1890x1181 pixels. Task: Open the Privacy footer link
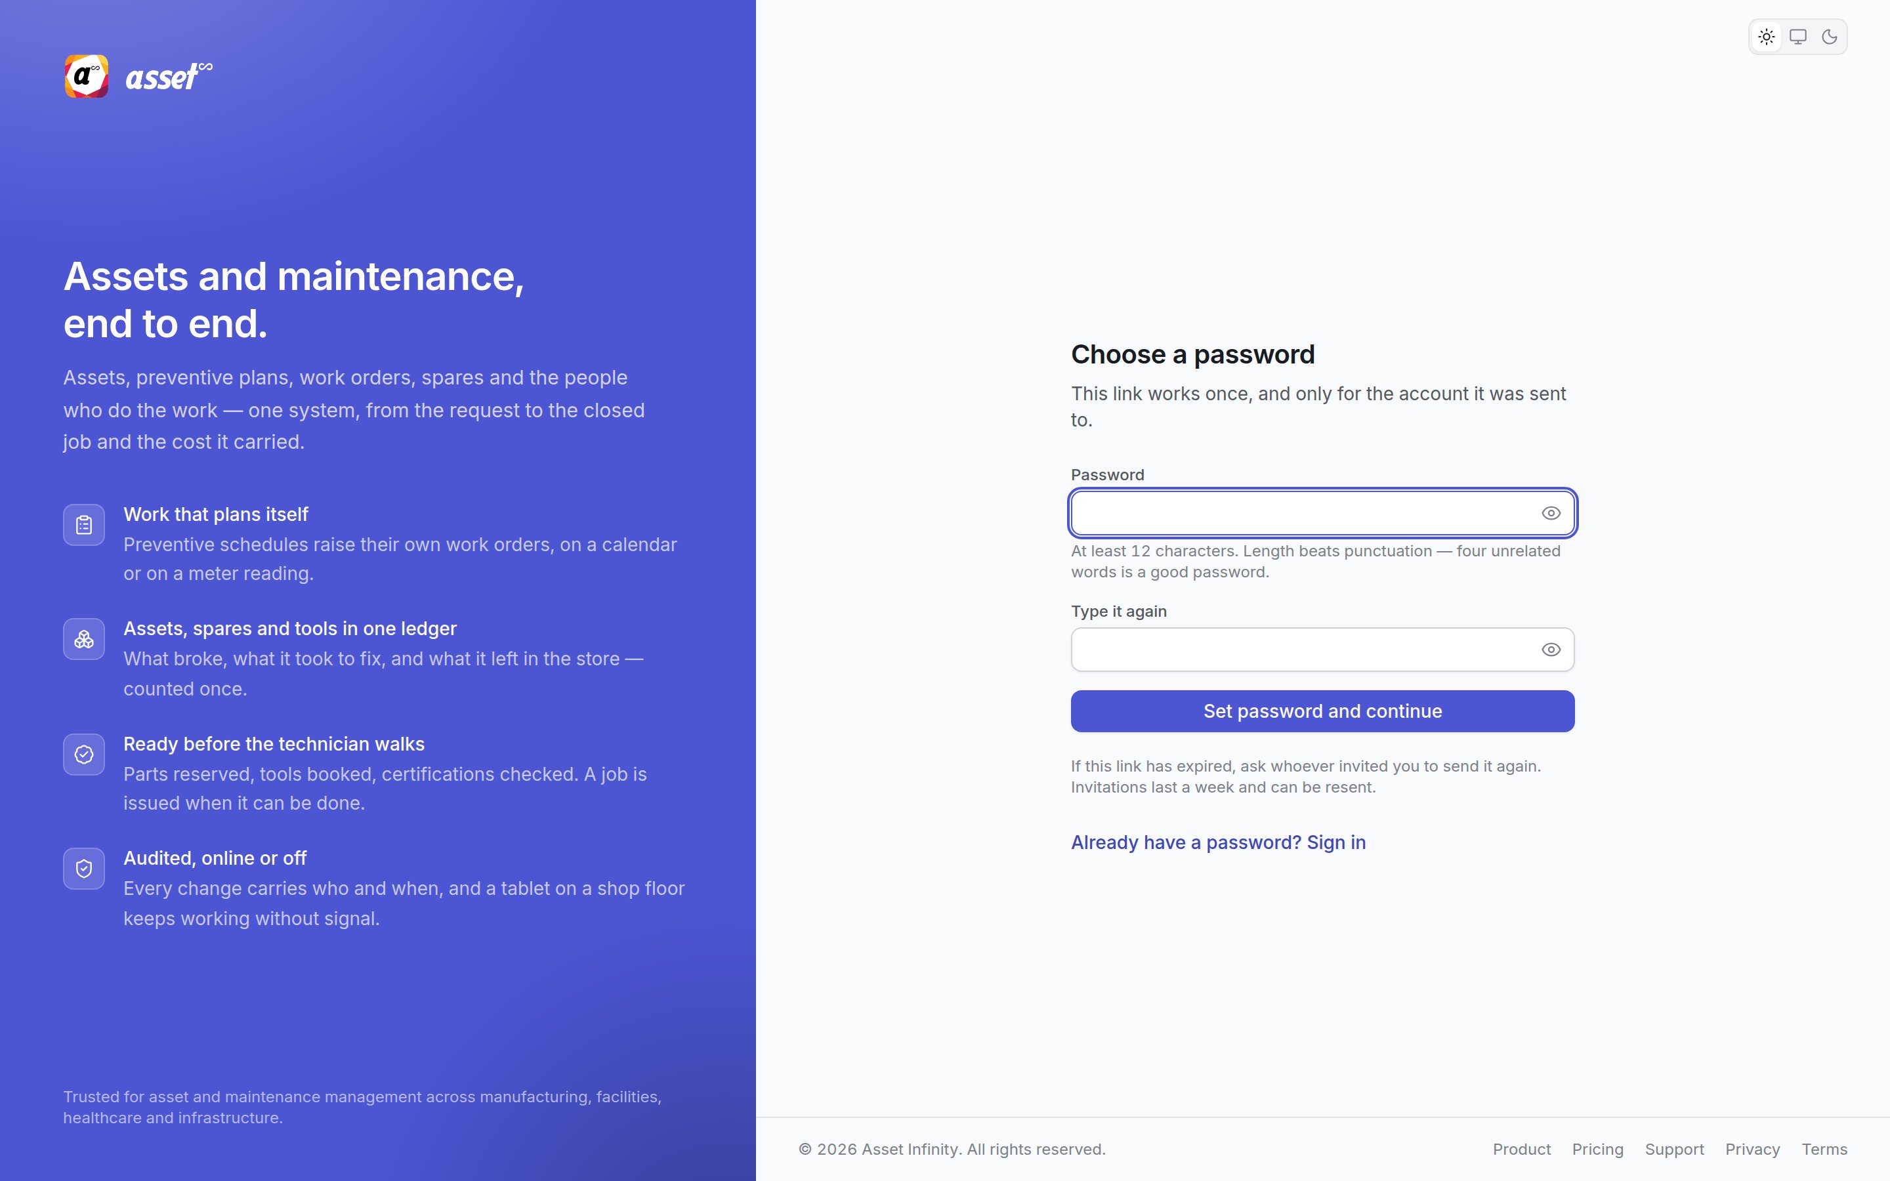[1753, 1150]
